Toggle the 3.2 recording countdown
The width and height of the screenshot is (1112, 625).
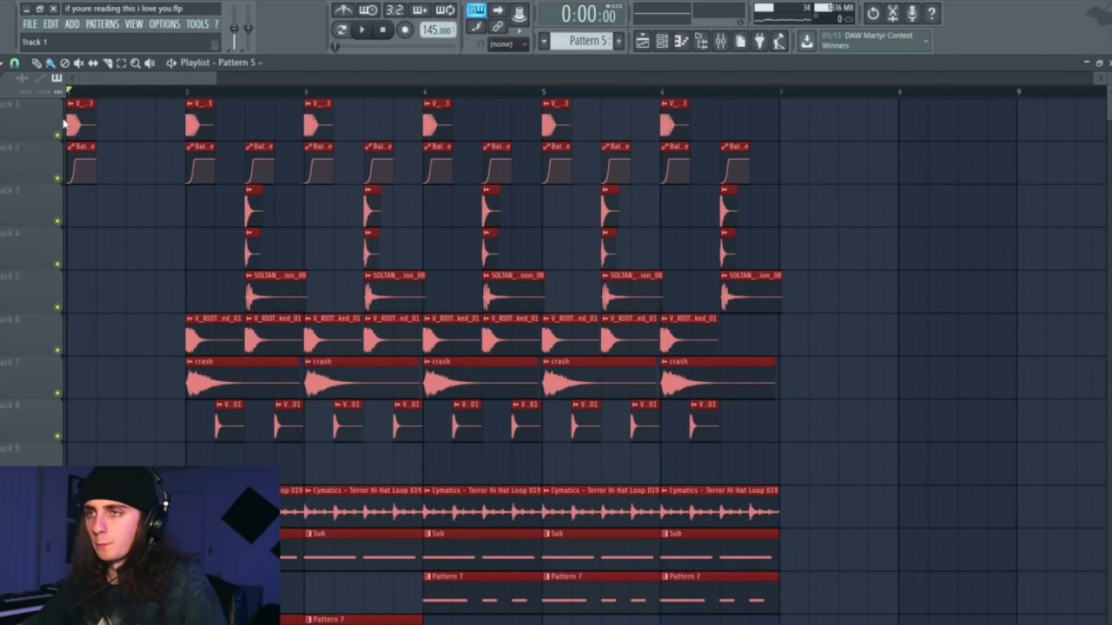pos(394,10)
